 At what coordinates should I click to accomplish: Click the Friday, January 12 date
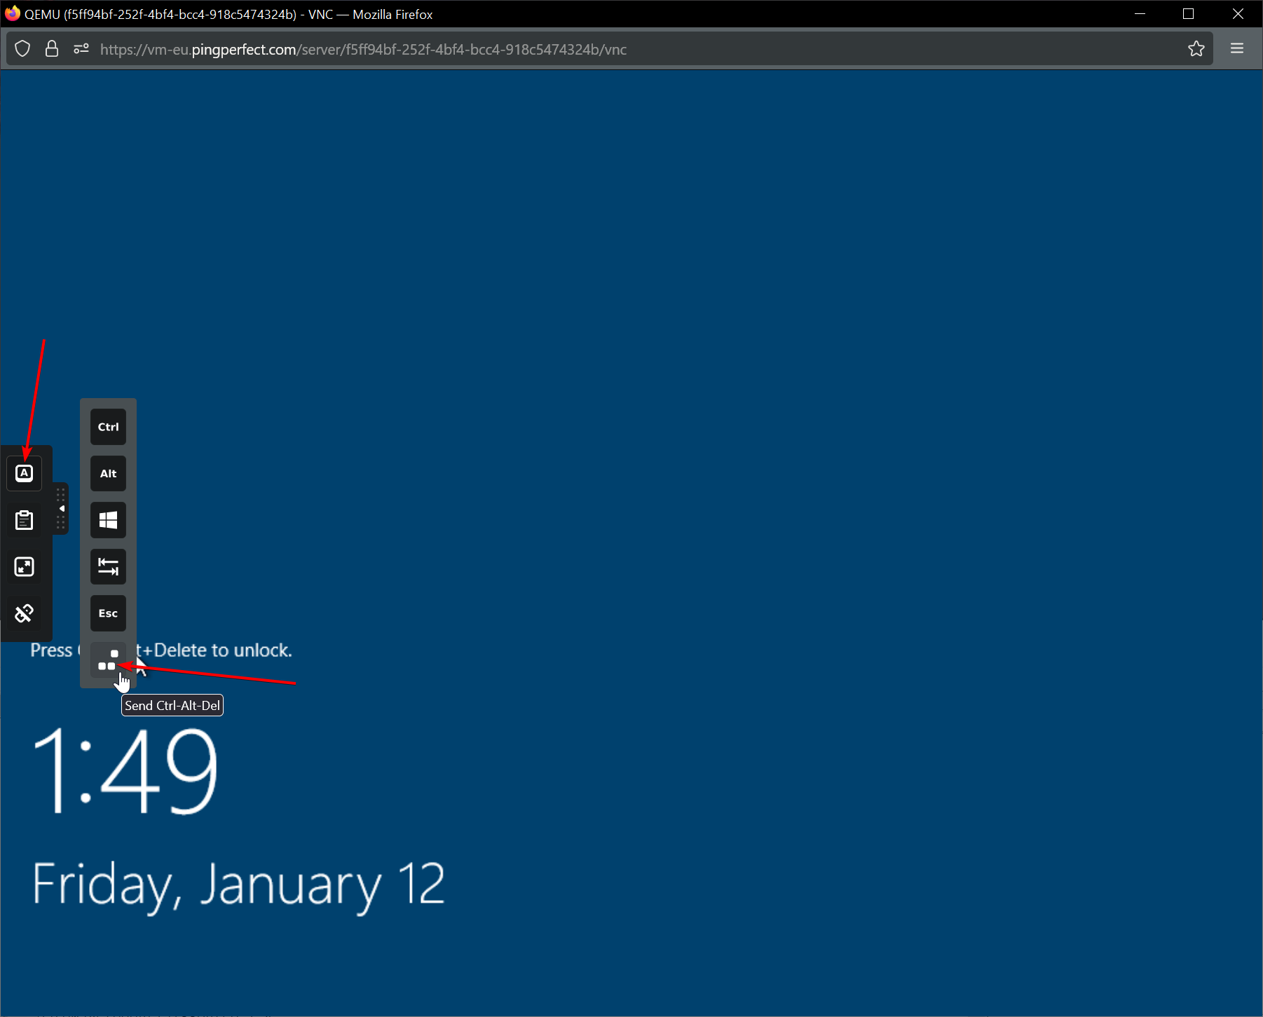pos(238,885)
